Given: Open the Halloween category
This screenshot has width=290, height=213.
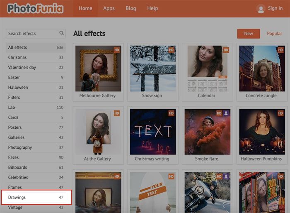Looking at the screenshot, I should point(36,88).
